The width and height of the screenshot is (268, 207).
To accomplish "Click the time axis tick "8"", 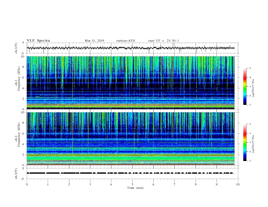I will click(x=196, y=184).
